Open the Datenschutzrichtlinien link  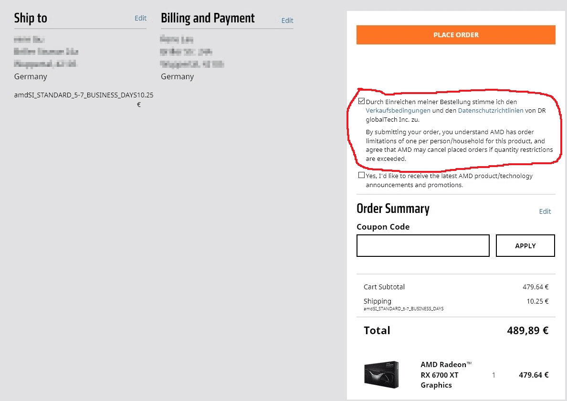coord(490,110)
